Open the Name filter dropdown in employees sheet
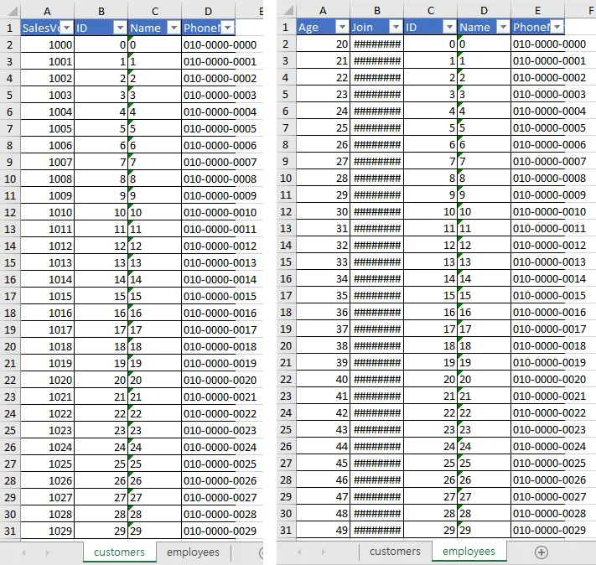The width and height of the screenshot is (596, 565). click(x=501, y=28)
